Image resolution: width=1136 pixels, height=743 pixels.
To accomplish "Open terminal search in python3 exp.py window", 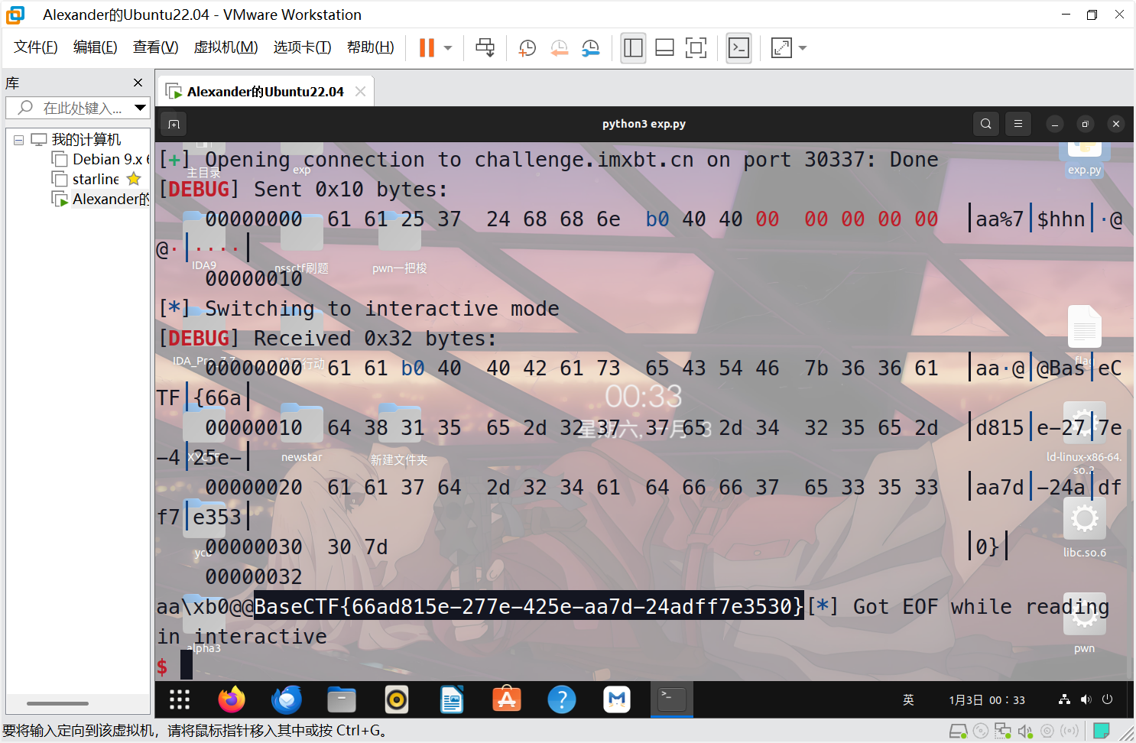I will coord(985,123).
